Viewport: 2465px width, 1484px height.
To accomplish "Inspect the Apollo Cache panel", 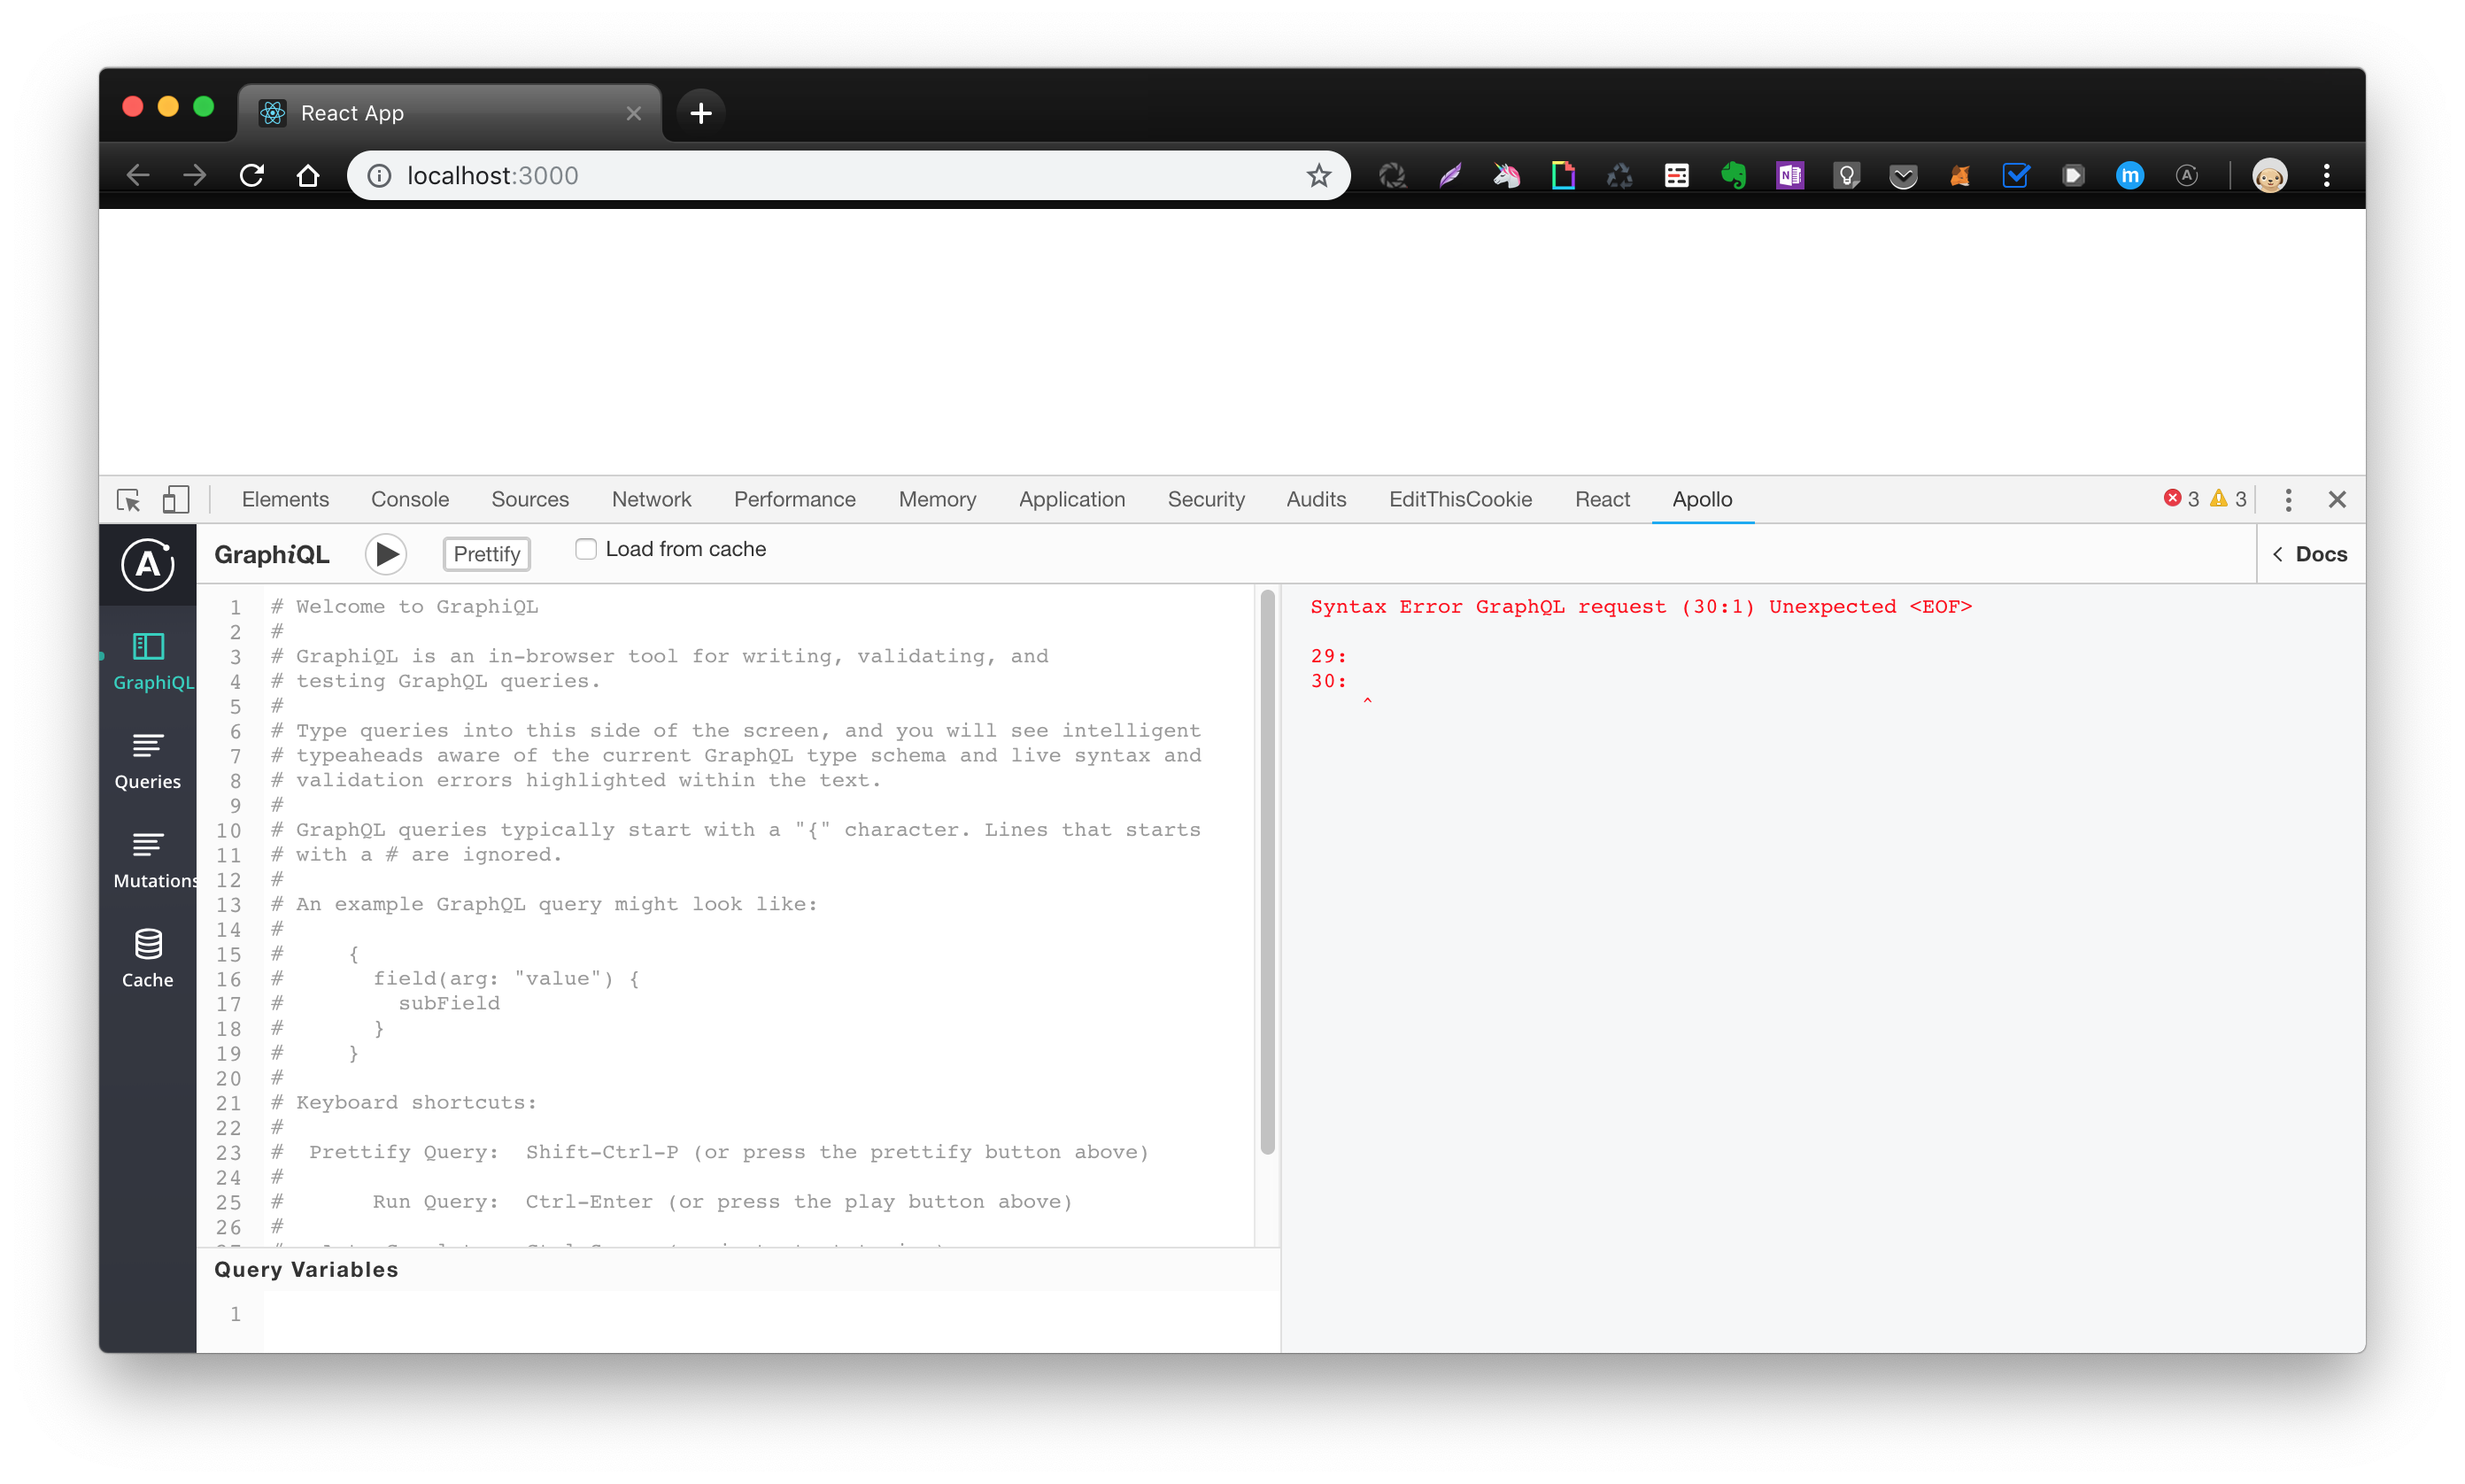I will 147,955.
